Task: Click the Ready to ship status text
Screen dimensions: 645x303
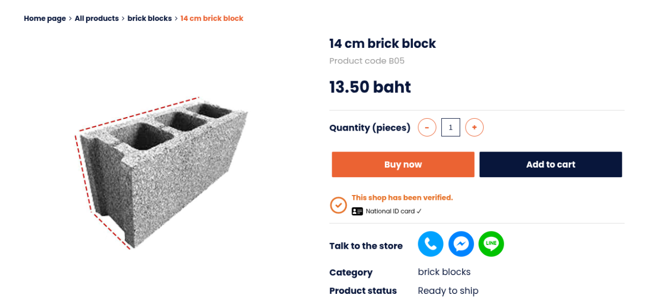Action: [448, 291]
